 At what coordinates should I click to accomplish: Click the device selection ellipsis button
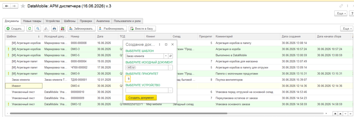(170, 90)
